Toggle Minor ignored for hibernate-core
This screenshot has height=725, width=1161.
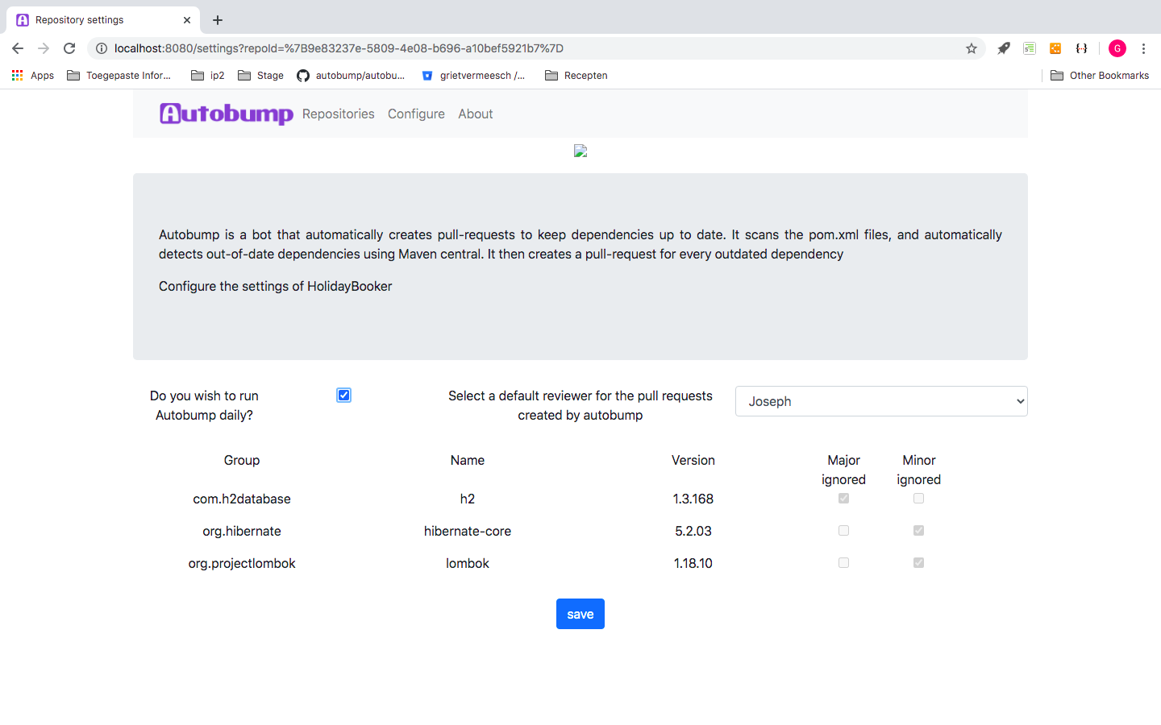click(918, 531)
